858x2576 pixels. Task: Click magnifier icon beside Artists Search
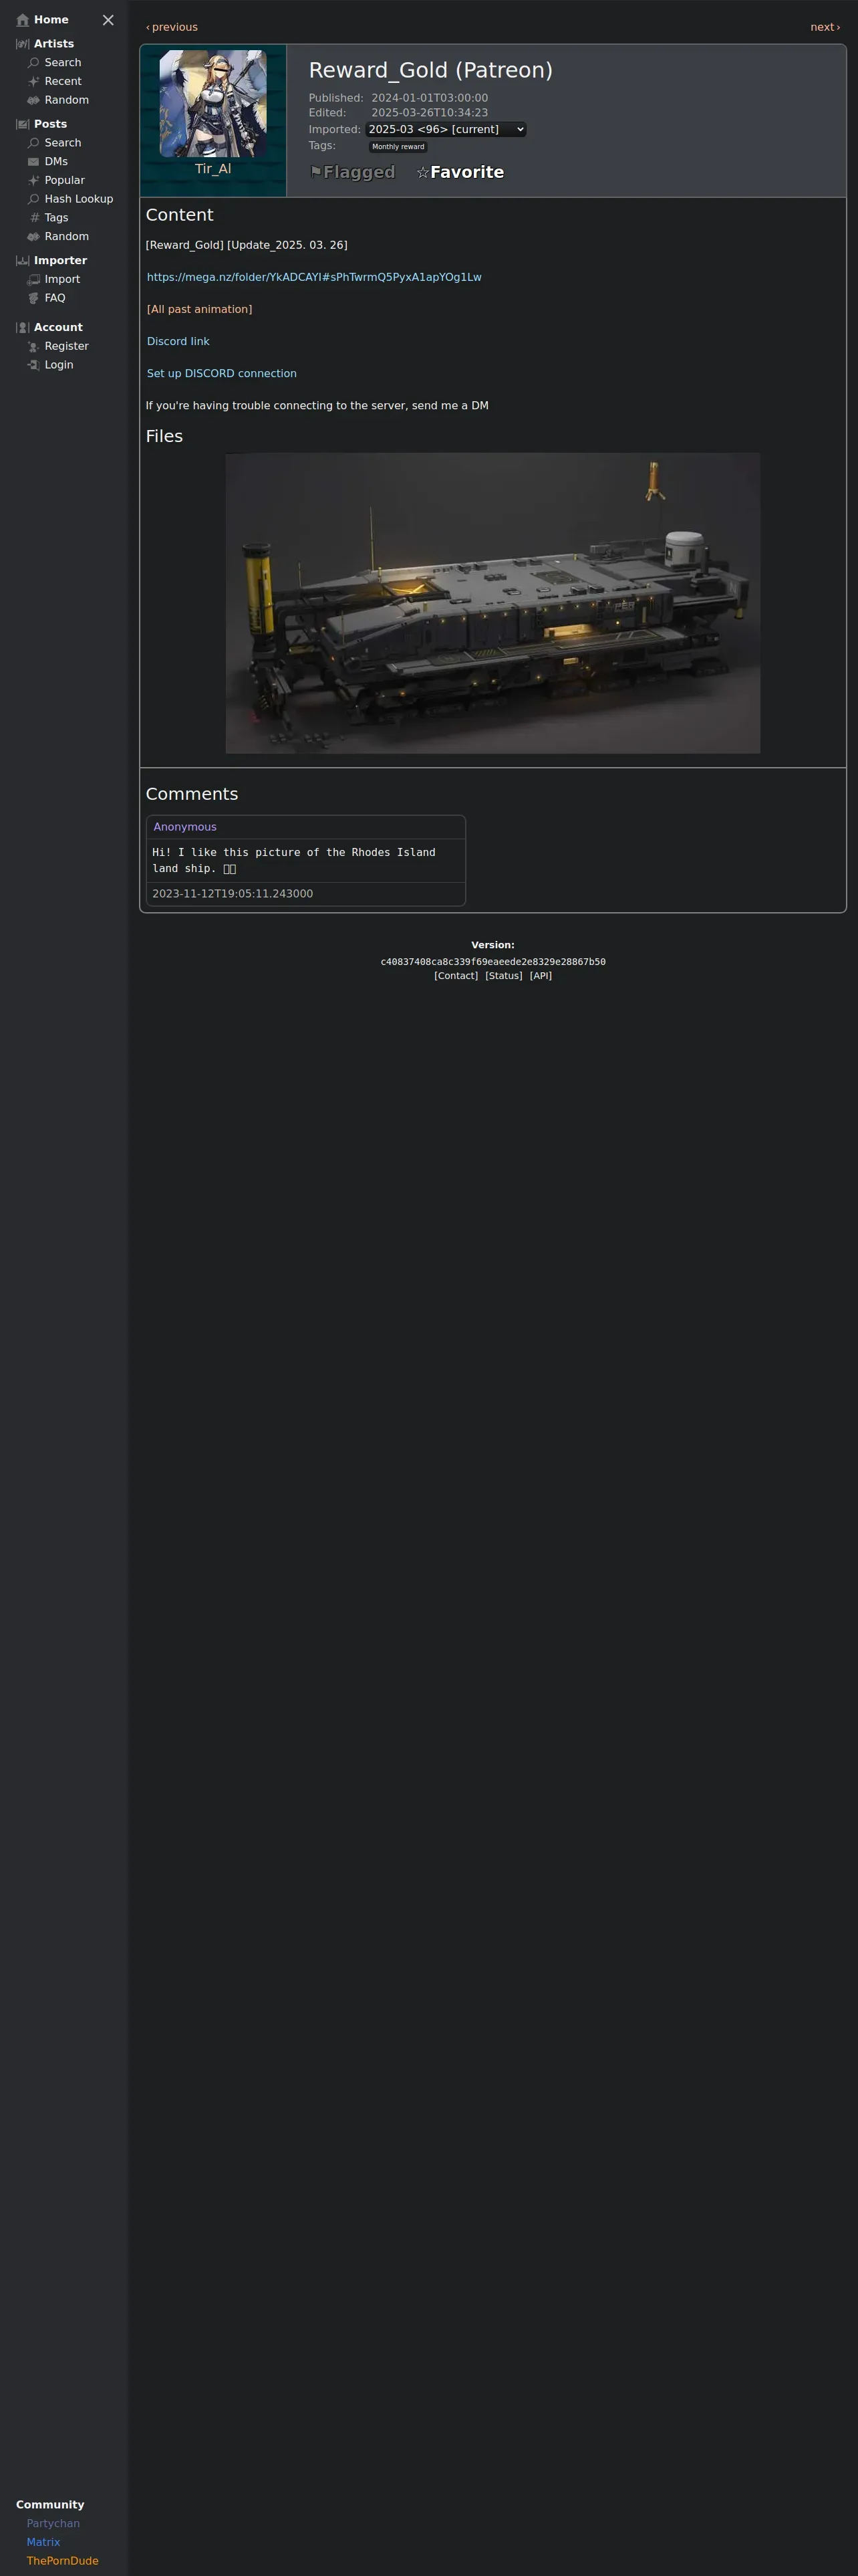pyautogui.click(x=34, y=63)
